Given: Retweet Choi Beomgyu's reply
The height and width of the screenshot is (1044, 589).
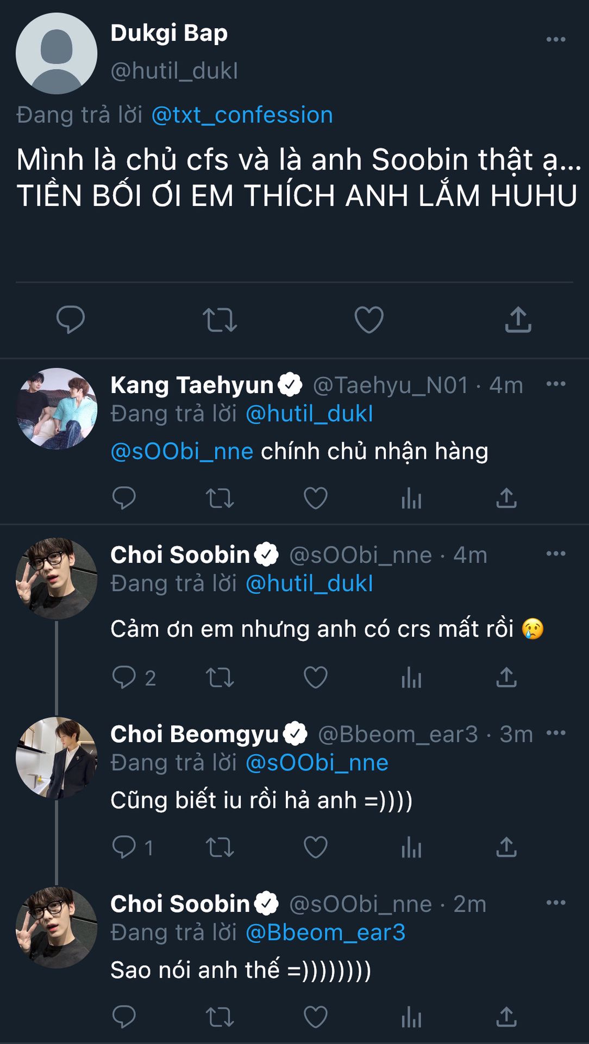Looking at the screenshot, I should 220,847.
